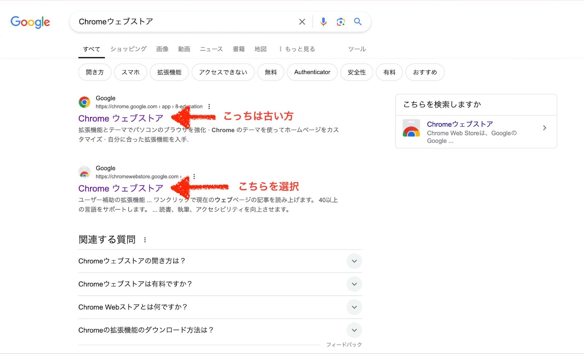The height and width of the screenshot is (354, 584).
Task: Pick the 無料 filter chip
Action: pyautogui.click(x=271, y=72)
